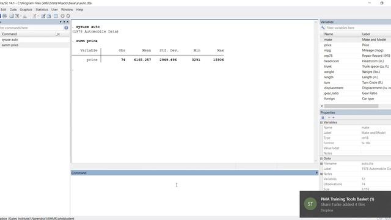The image size is (391, 220).
Task: Click the Review panel Command column header
Action: point(27,34)
